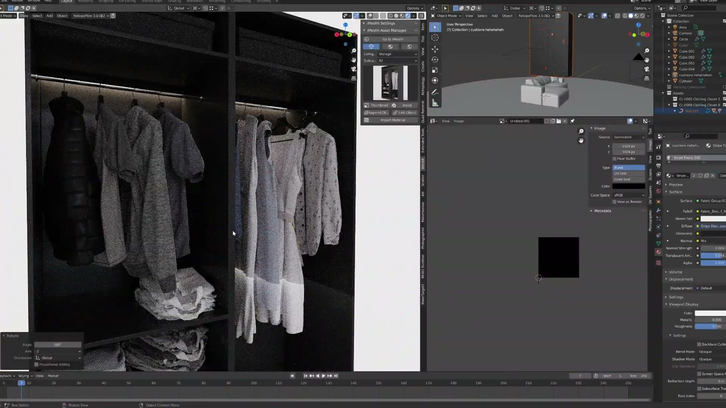Click zoom magnifier icon in image editor
726x408 pixels.
click(x=581, y=131)
